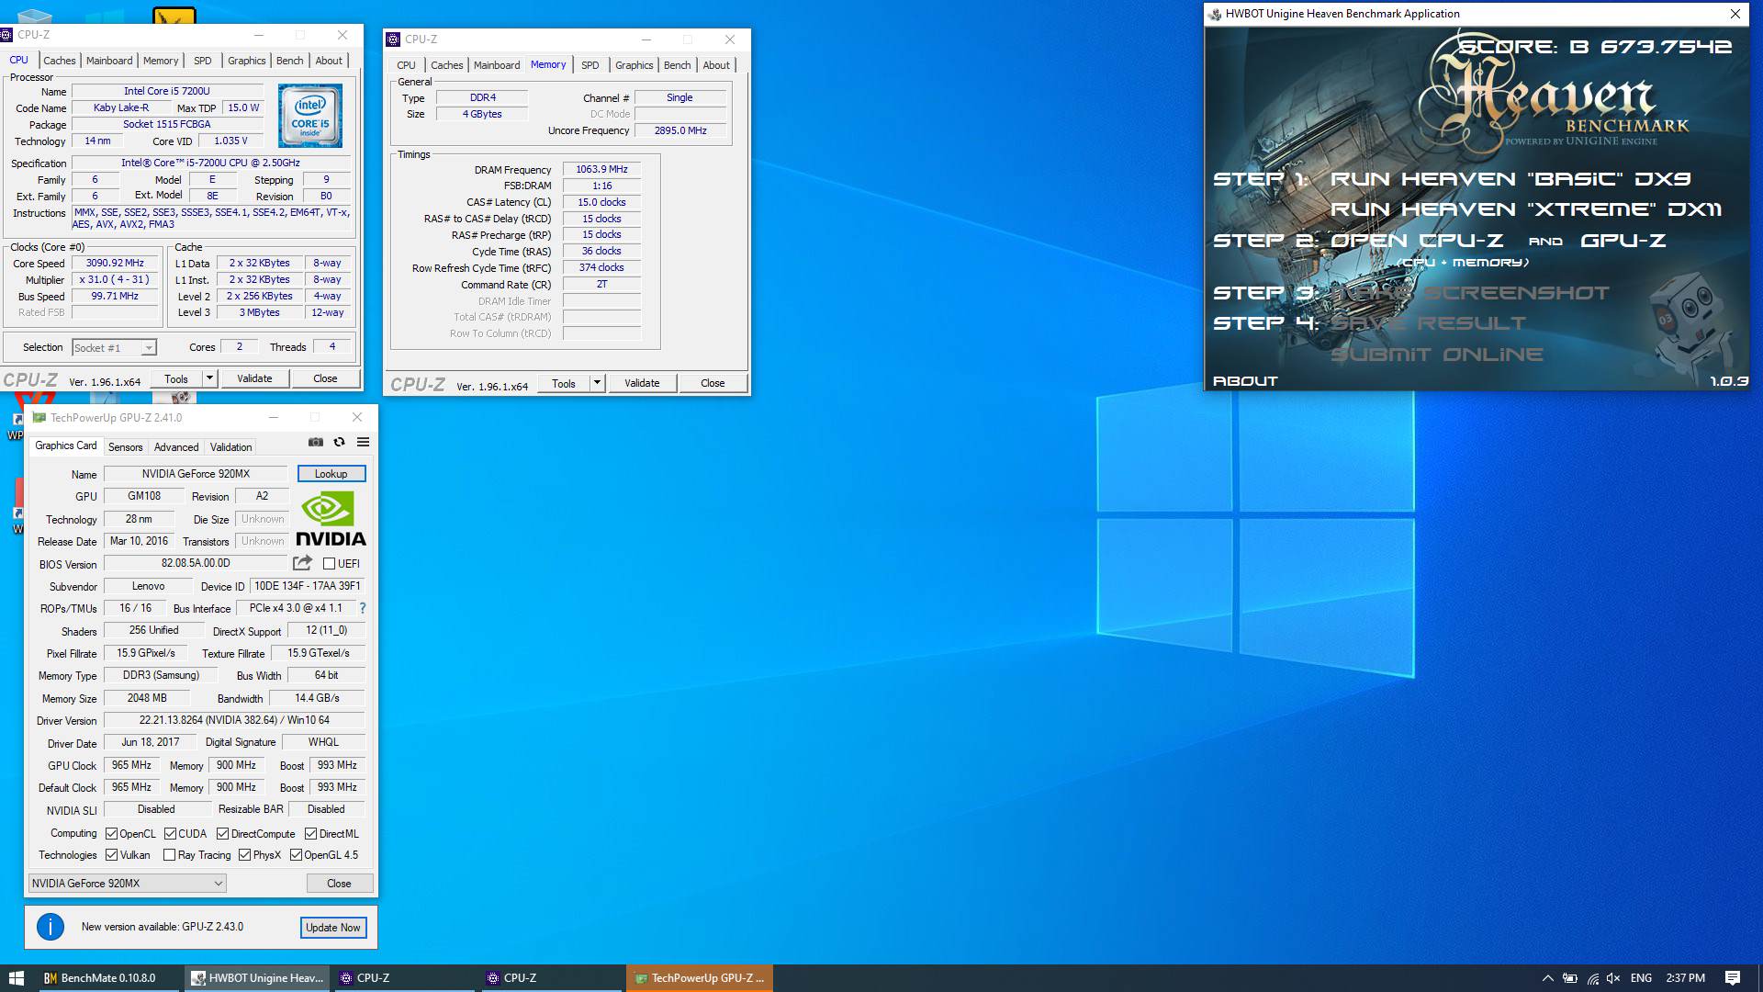Click BIOS version share/export icon
The height and width of the screenshot is (992, 1763).
[x=302, y=563]
